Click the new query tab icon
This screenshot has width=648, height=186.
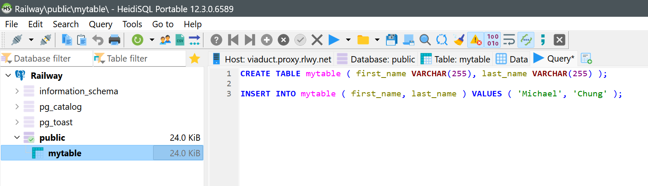click(x=586, y=59)
